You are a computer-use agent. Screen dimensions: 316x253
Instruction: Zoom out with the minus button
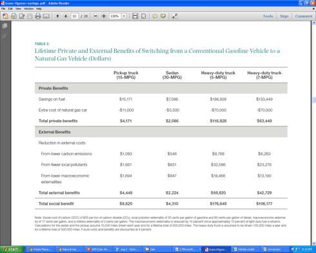tap(96, 16)
